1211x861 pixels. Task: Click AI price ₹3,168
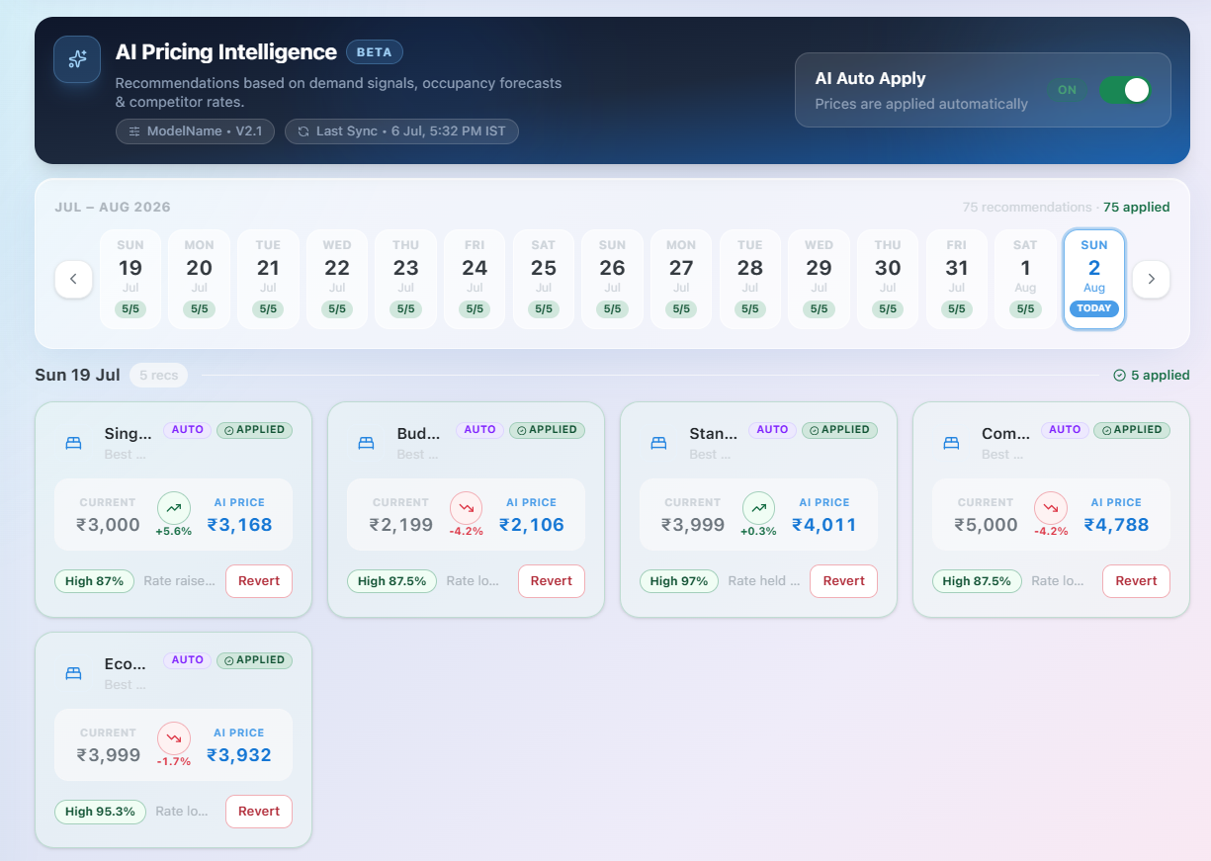tap(239, 525)
